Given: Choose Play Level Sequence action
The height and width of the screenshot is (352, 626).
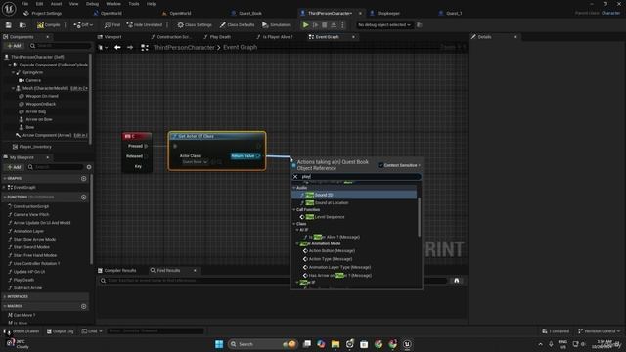Looking at the screenshot, I should tap(354, 217).
